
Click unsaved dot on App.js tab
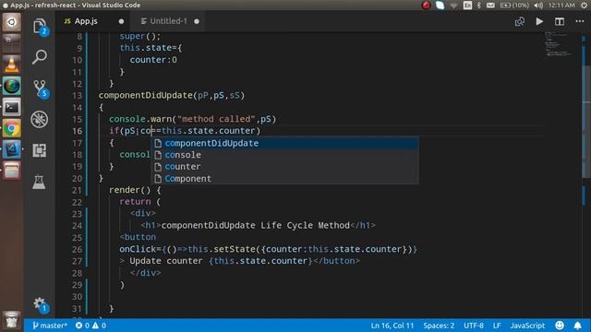point(121,21)
